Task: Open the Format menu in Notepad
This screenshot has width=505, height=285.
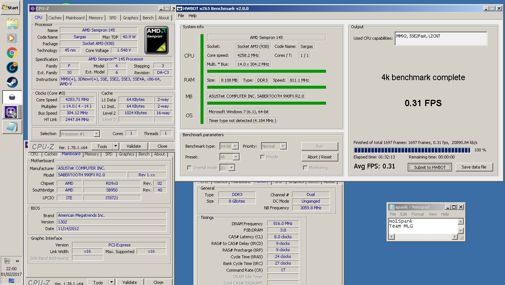Action: pos(418,214)
